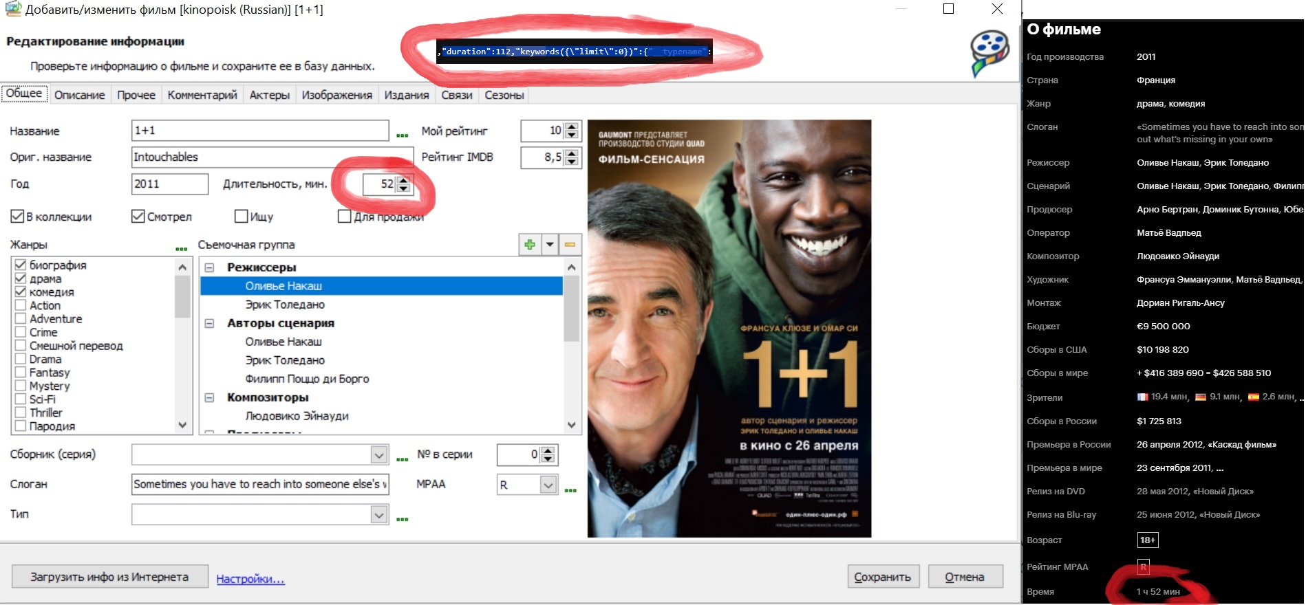
Task: Increase № в серии with the up arrow
Action: click(x=548, y=450)
